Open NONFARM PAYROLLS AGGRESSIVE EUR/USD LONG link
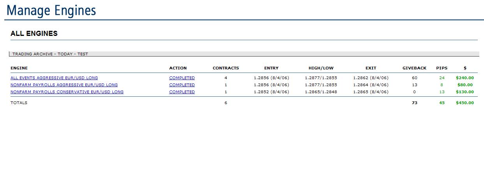Image resolution: width=484 pixels, height=195 pixels. click(x=64, y=85)
